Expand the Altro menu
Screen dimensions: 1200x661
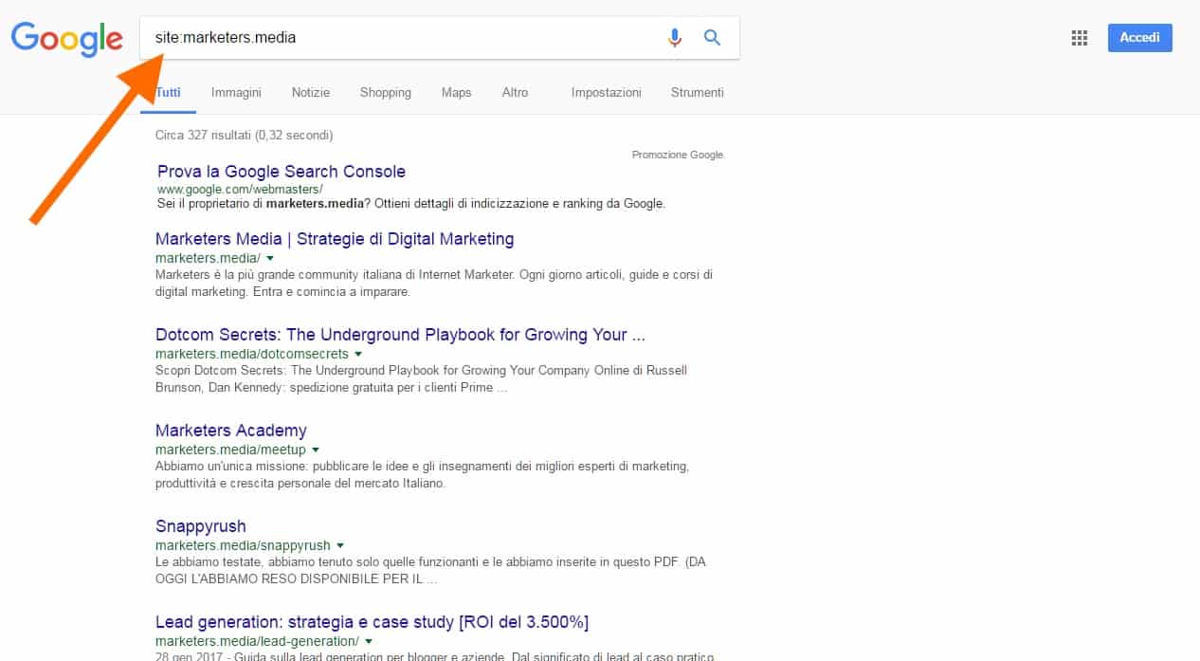click(515, 92)
